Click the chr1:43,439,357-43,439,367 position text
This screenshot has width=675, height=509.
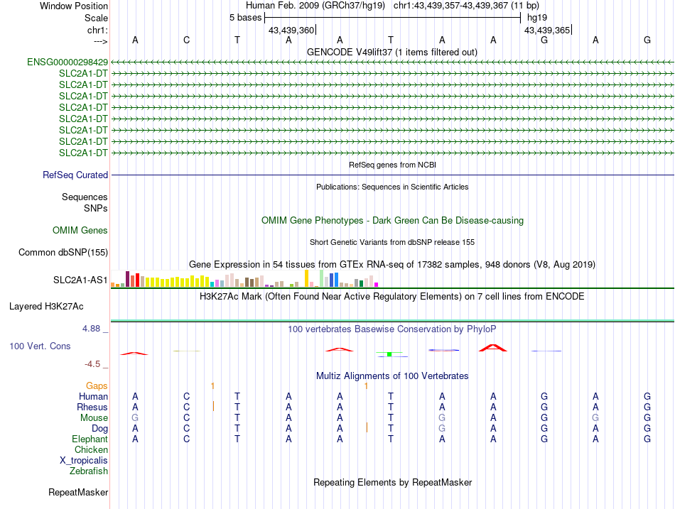coord(466,6)
